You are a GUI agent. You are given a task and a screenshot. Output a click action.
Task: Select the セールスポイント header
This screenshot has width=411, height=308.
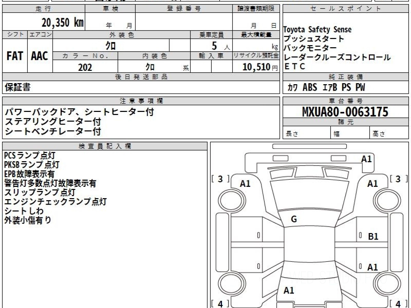pyautogui.click(x=345, y=9)
